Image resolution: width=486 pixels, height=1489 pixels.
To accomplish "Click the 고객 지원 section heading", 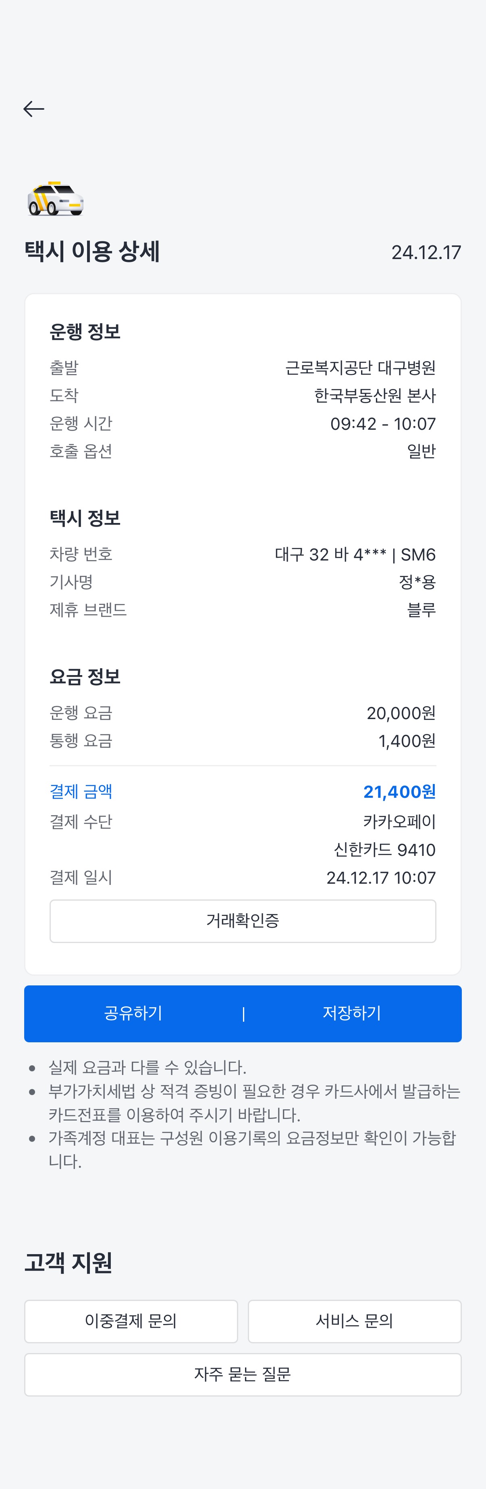I will tap(68, 1262).
